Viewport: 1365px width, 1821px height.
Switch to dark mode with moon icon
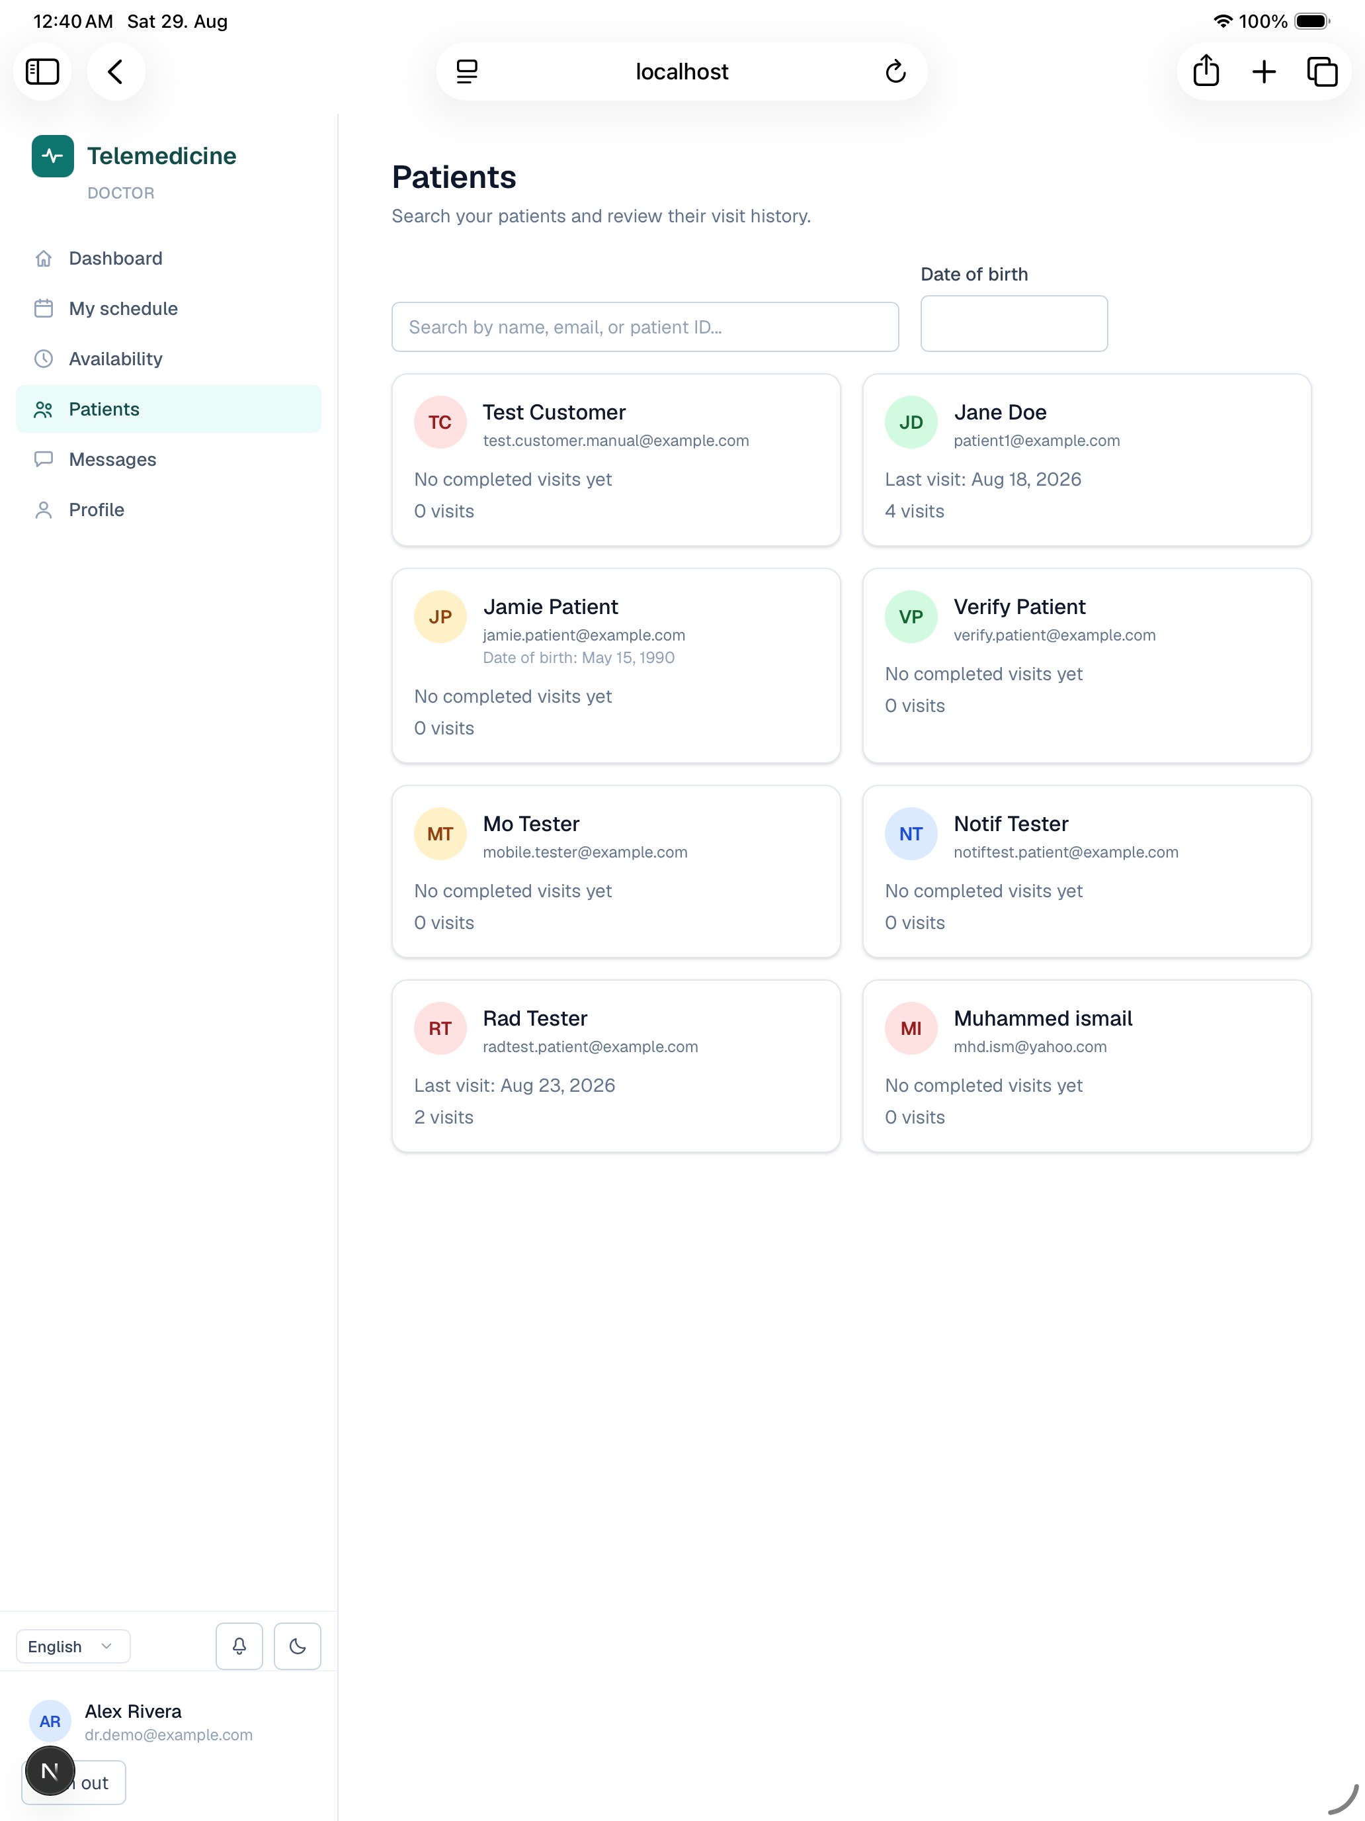coord(297,1646)
